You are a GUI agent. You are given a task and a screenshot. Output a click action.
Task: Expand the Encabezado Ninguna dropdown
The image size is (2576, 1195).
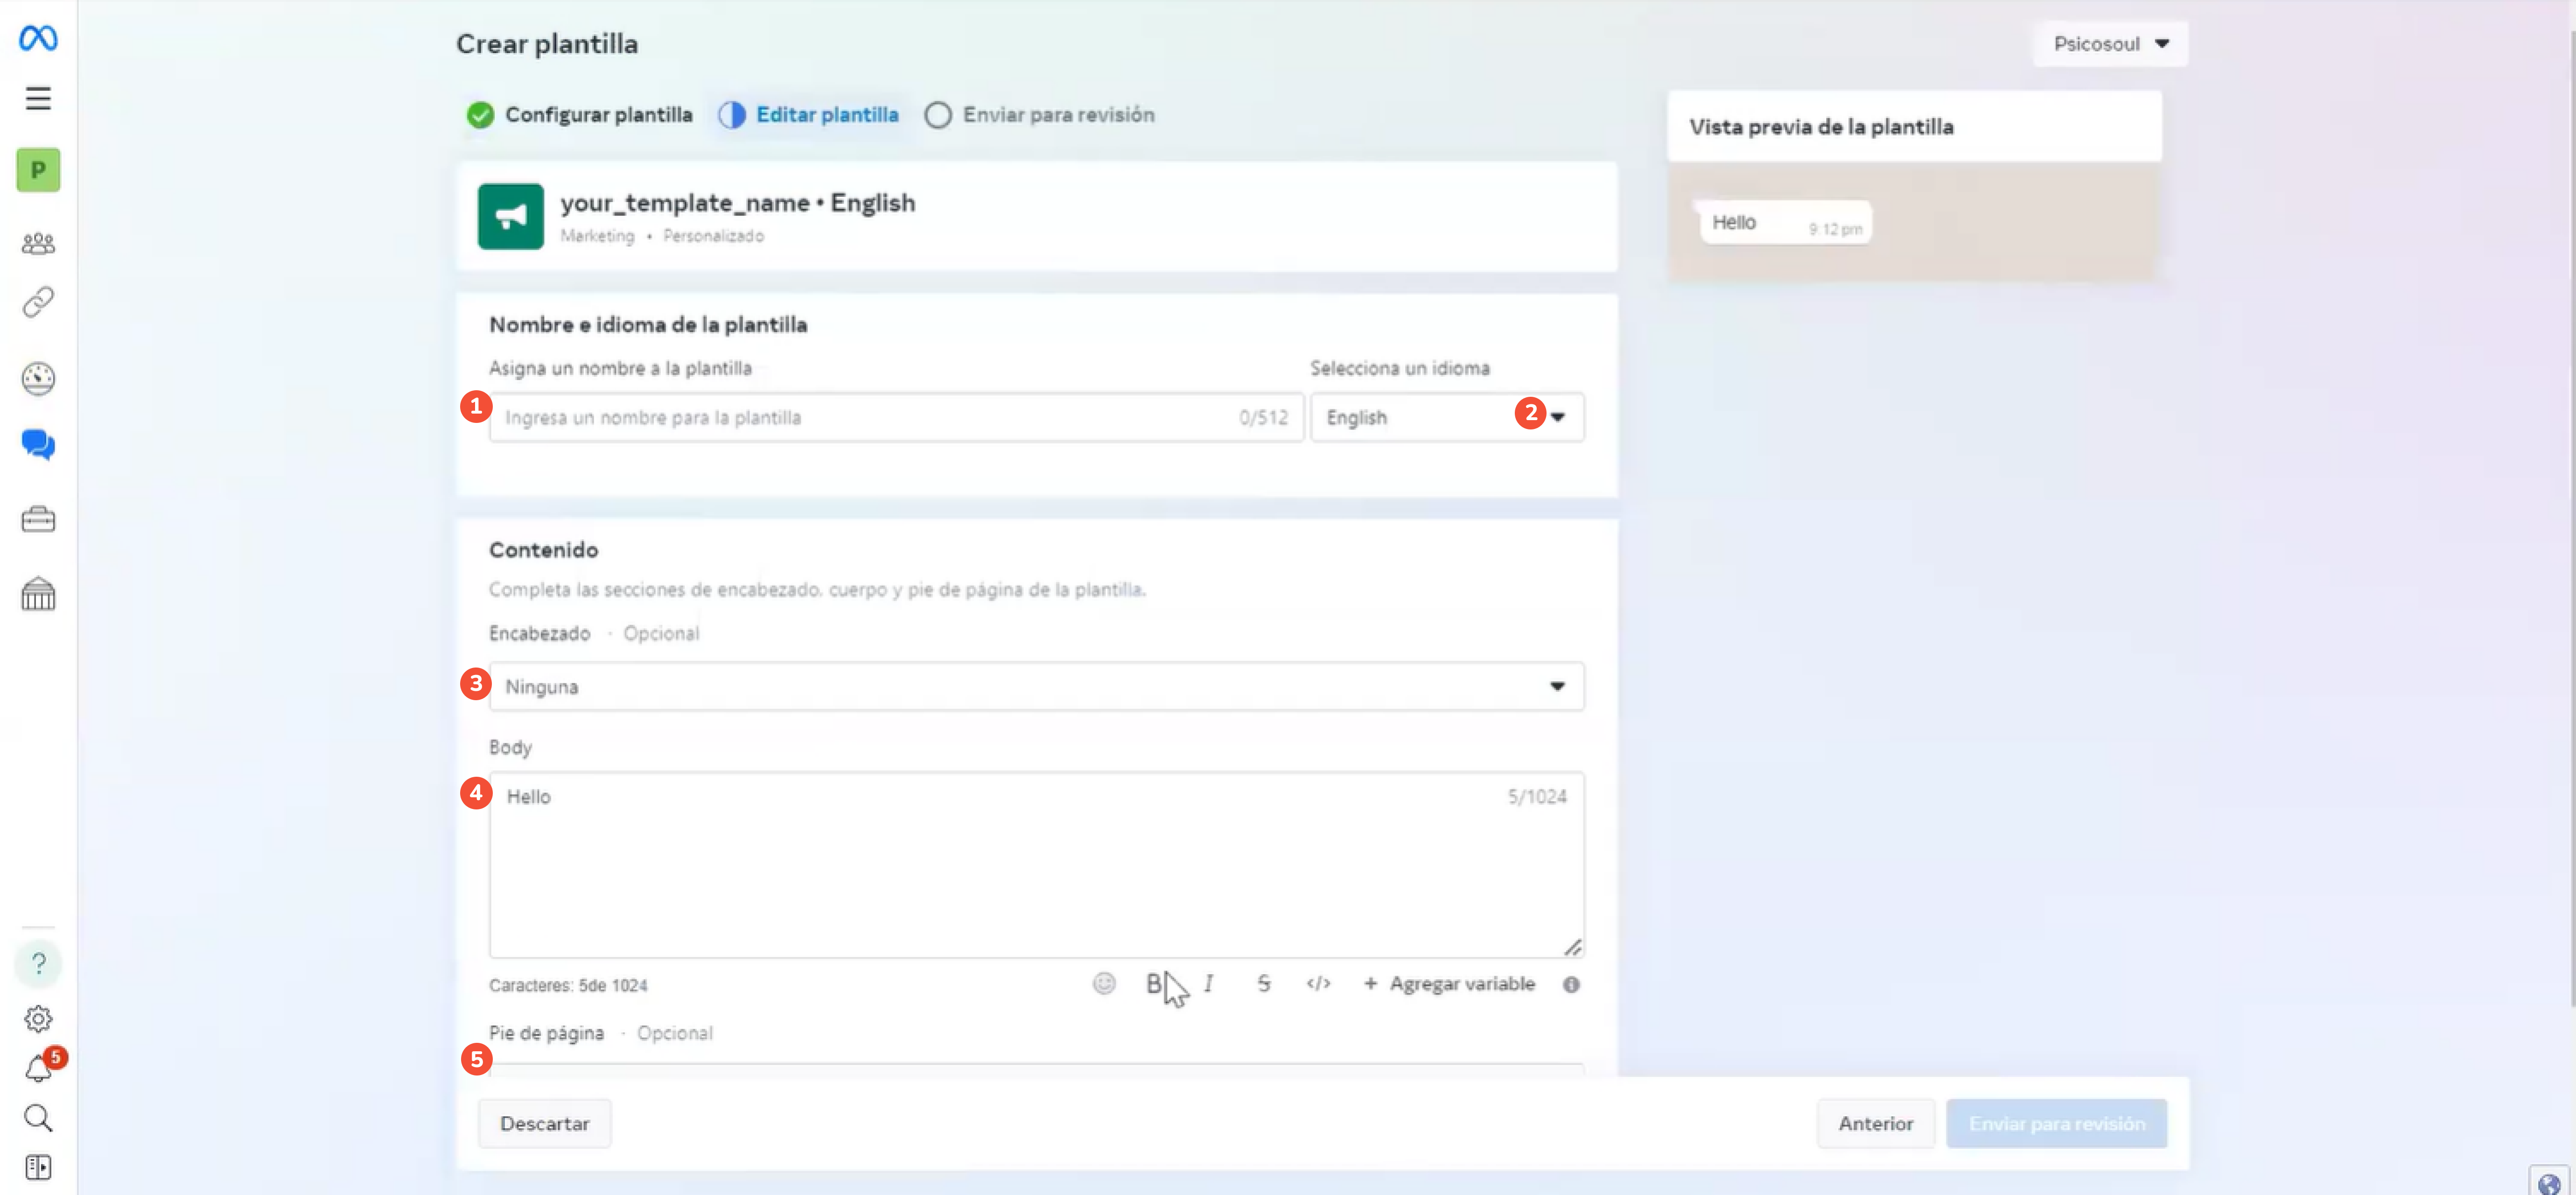1036,687
